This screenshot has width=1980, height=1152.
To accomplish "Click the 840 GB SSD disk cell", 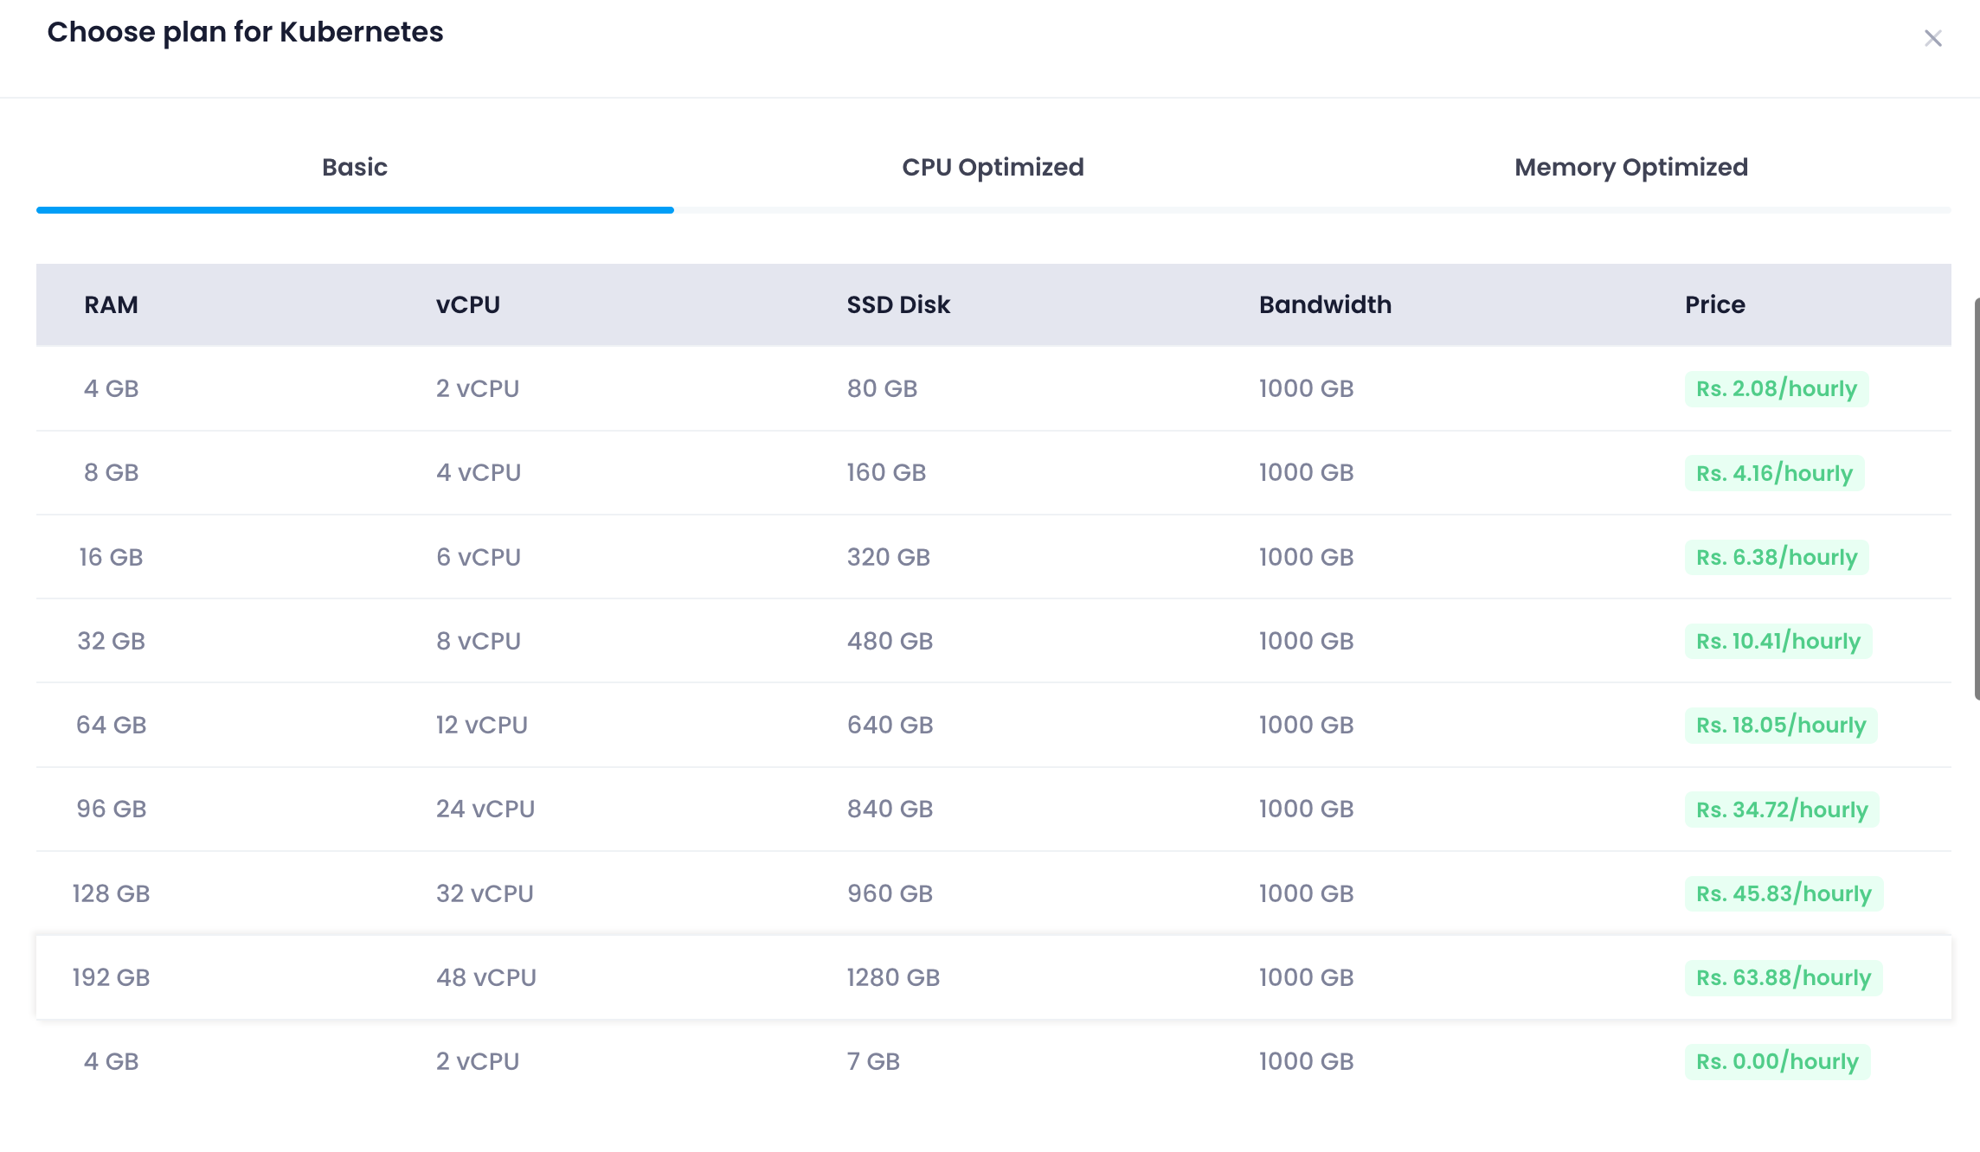I will (890, 809).
